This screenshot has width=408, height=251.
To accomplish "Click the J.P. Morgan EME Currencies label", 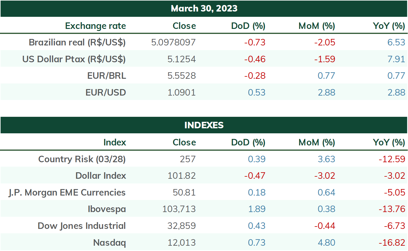I will [x=67, y=193].
